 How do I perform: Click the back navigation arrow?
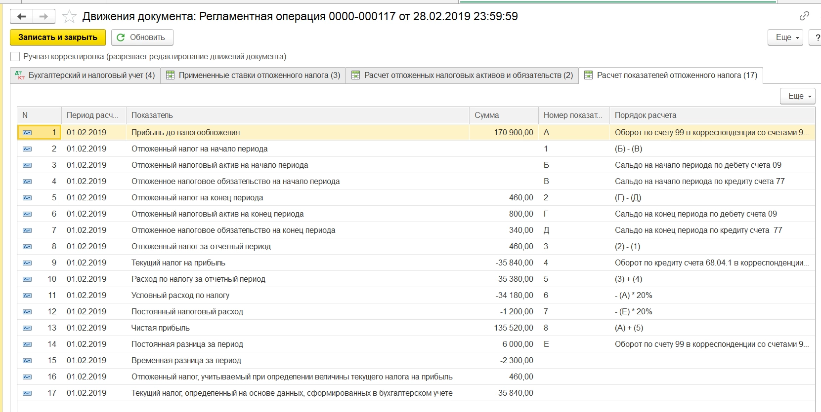coord(21,17)
